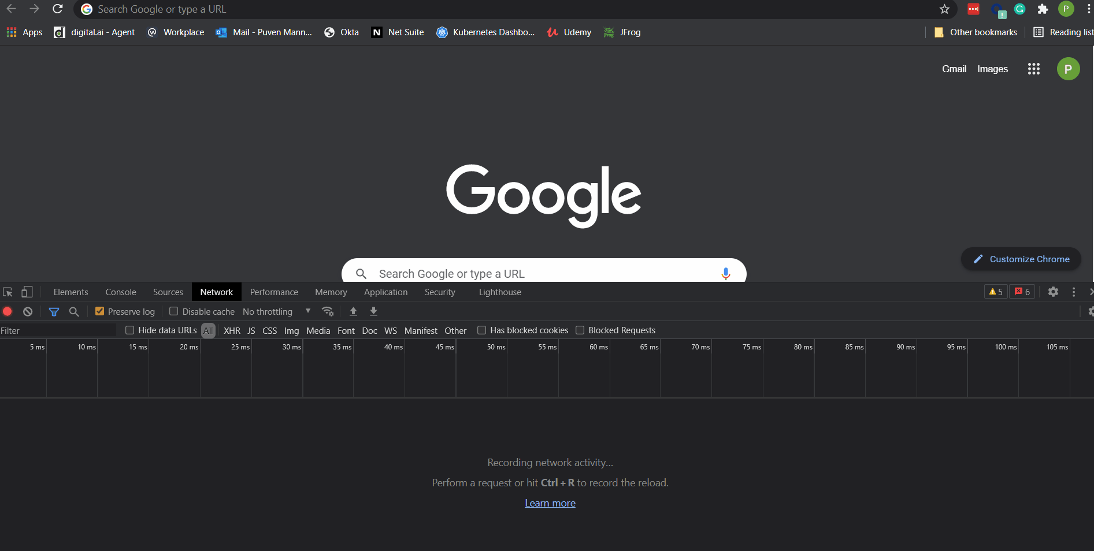Open the Google account avatar on page
Viewport: 1094px width, 551px height.
pos(1068,69)
